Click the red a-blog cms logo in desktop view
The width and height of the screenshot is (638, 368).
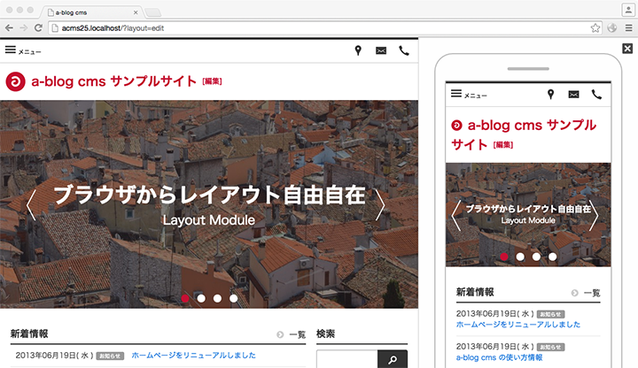pyautogui.click(x=15, y=81)
